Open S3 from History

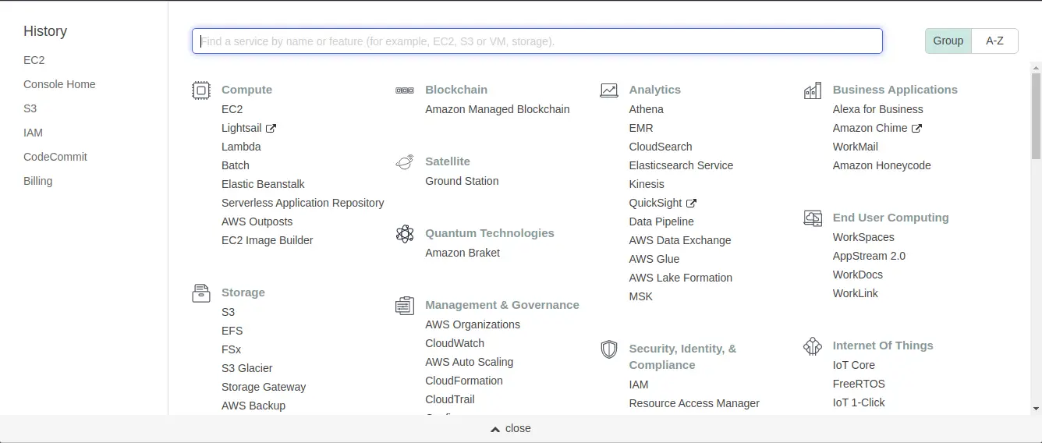pyautogui.click(x=30, y=108)
